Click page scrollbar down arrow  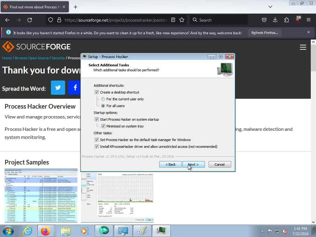[313, 222]
